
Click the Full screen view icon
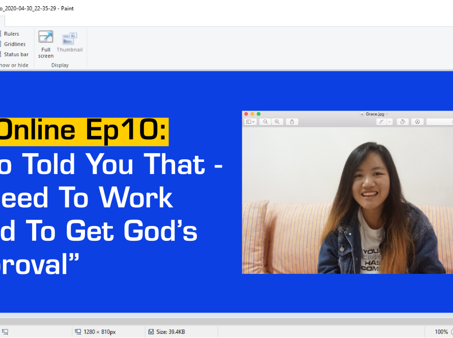point(46,38)
